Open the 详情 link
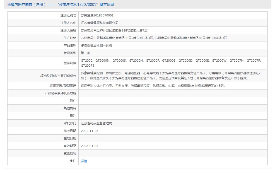Screen dimensions: 275x174 pos(84,161)
